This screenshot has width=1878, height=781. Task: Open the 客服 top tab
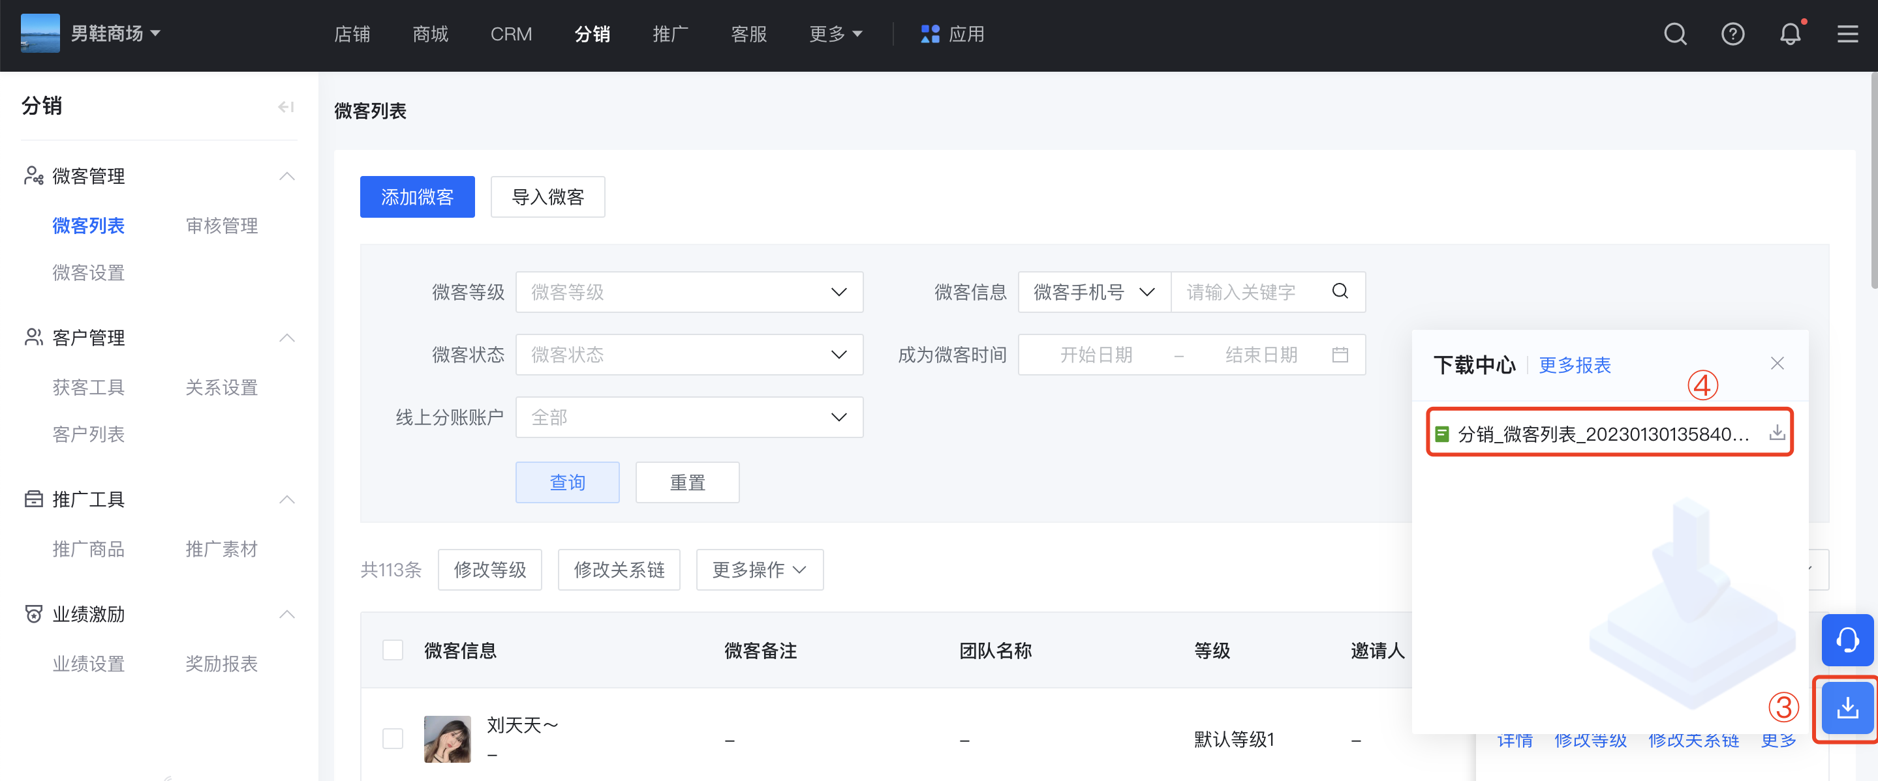748,35
